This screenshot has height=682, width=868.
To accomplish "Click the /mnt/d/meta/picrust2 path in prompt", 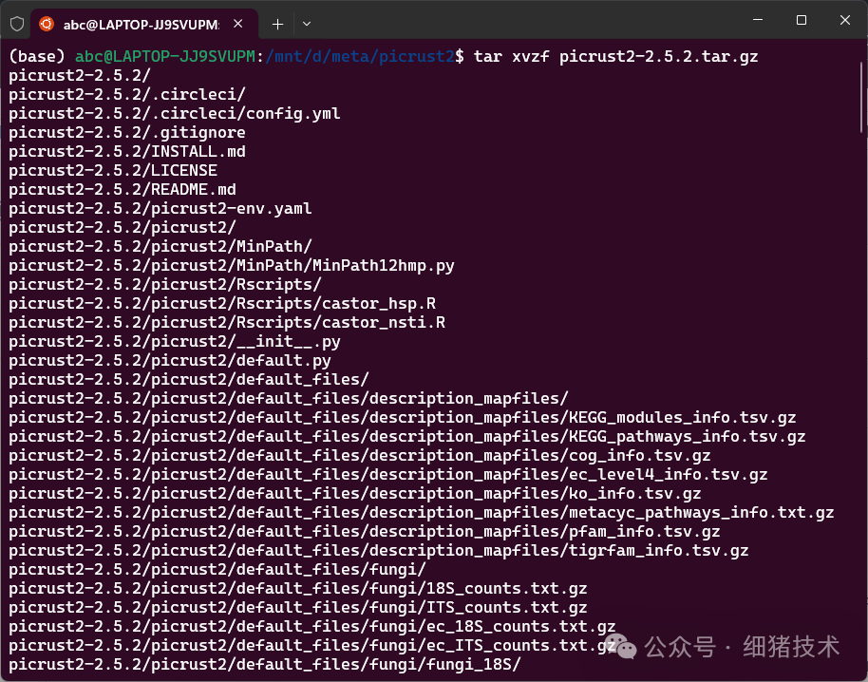I will 360,57.
